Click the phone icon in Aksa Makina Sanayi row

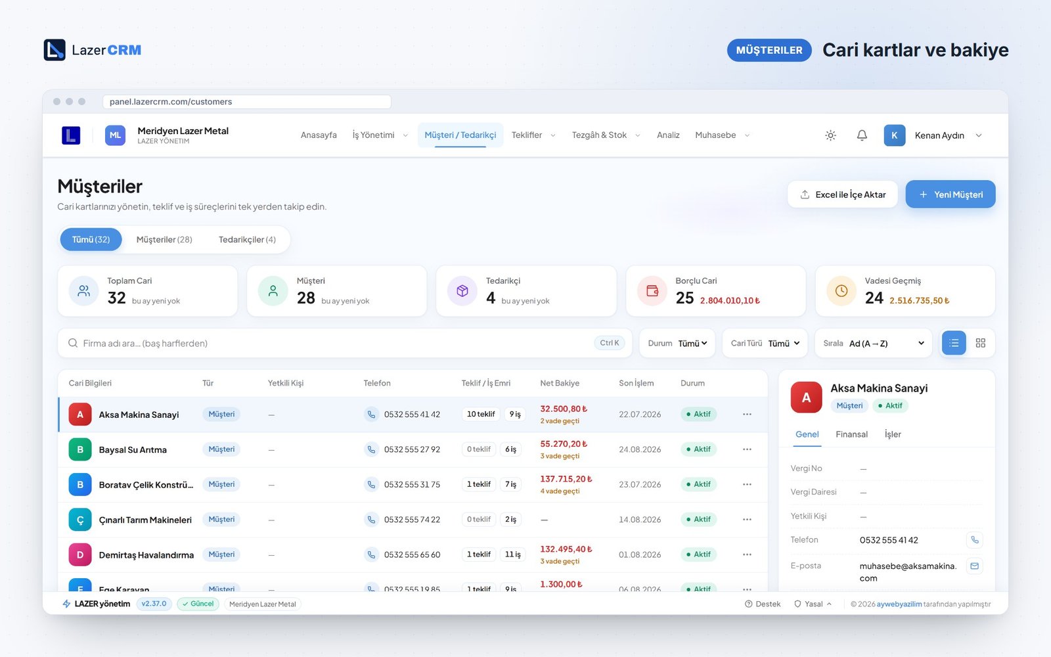click(371, 415)
